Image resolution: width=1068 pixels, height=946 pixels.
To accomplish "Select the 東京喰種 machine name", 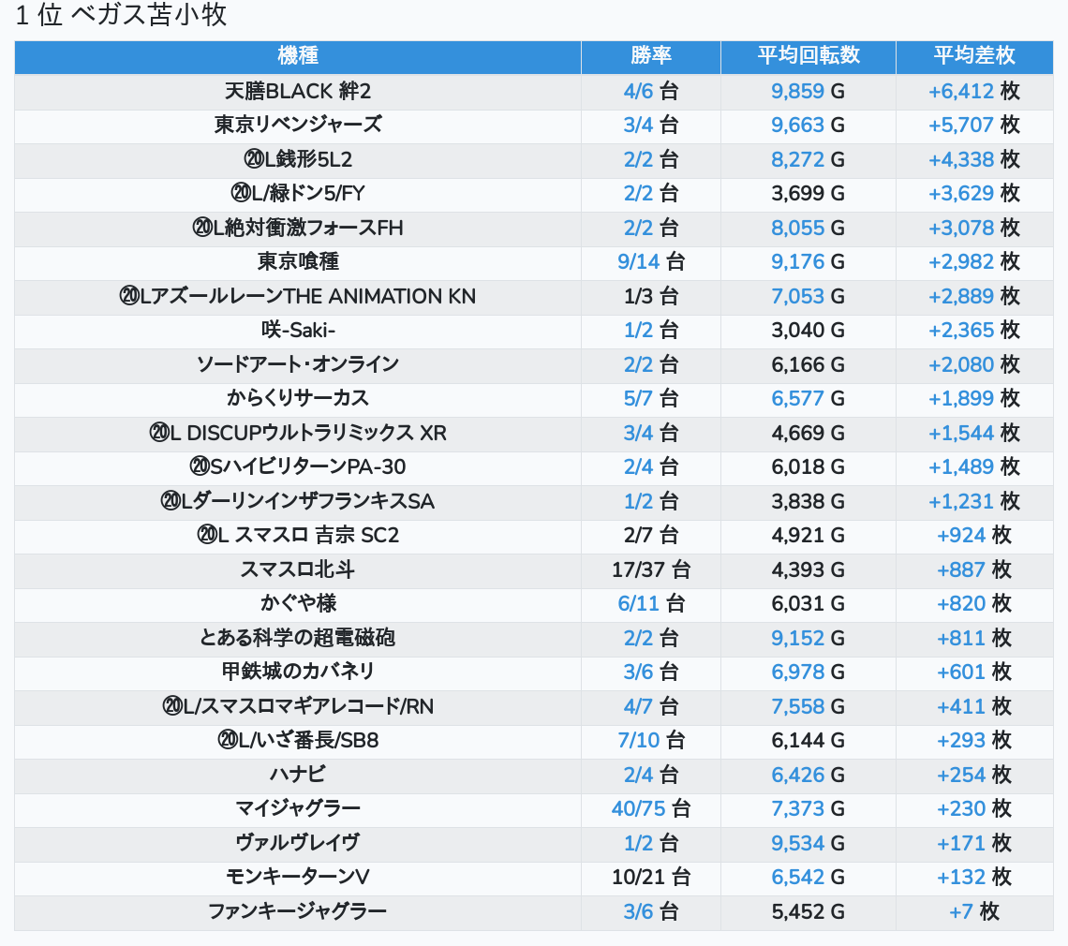I will 298,261.
